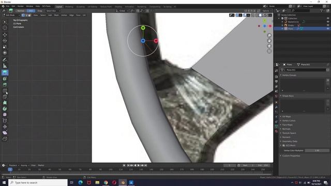The height and width of the screenshot is (186, 331).
Task: Switch to solid viewport shading
Action: [260, 15]
